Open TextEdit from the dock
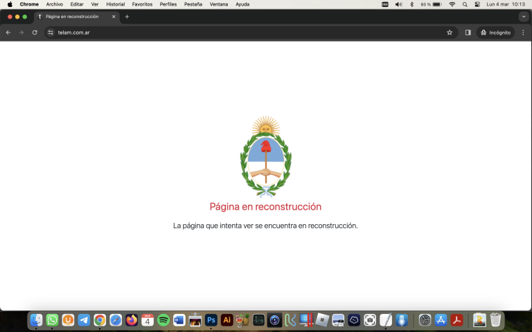 tap(386, 320)
